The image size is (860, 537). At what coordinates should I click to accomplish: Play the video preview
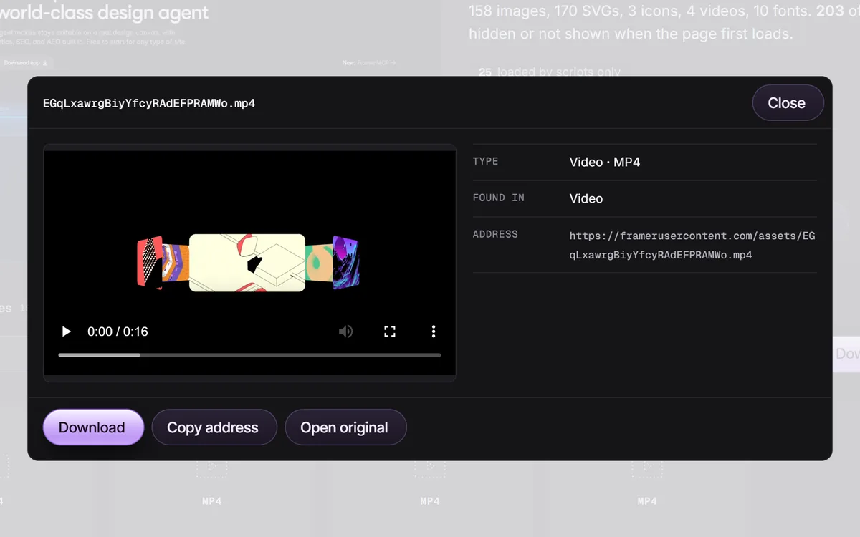(x=67, y=332)
